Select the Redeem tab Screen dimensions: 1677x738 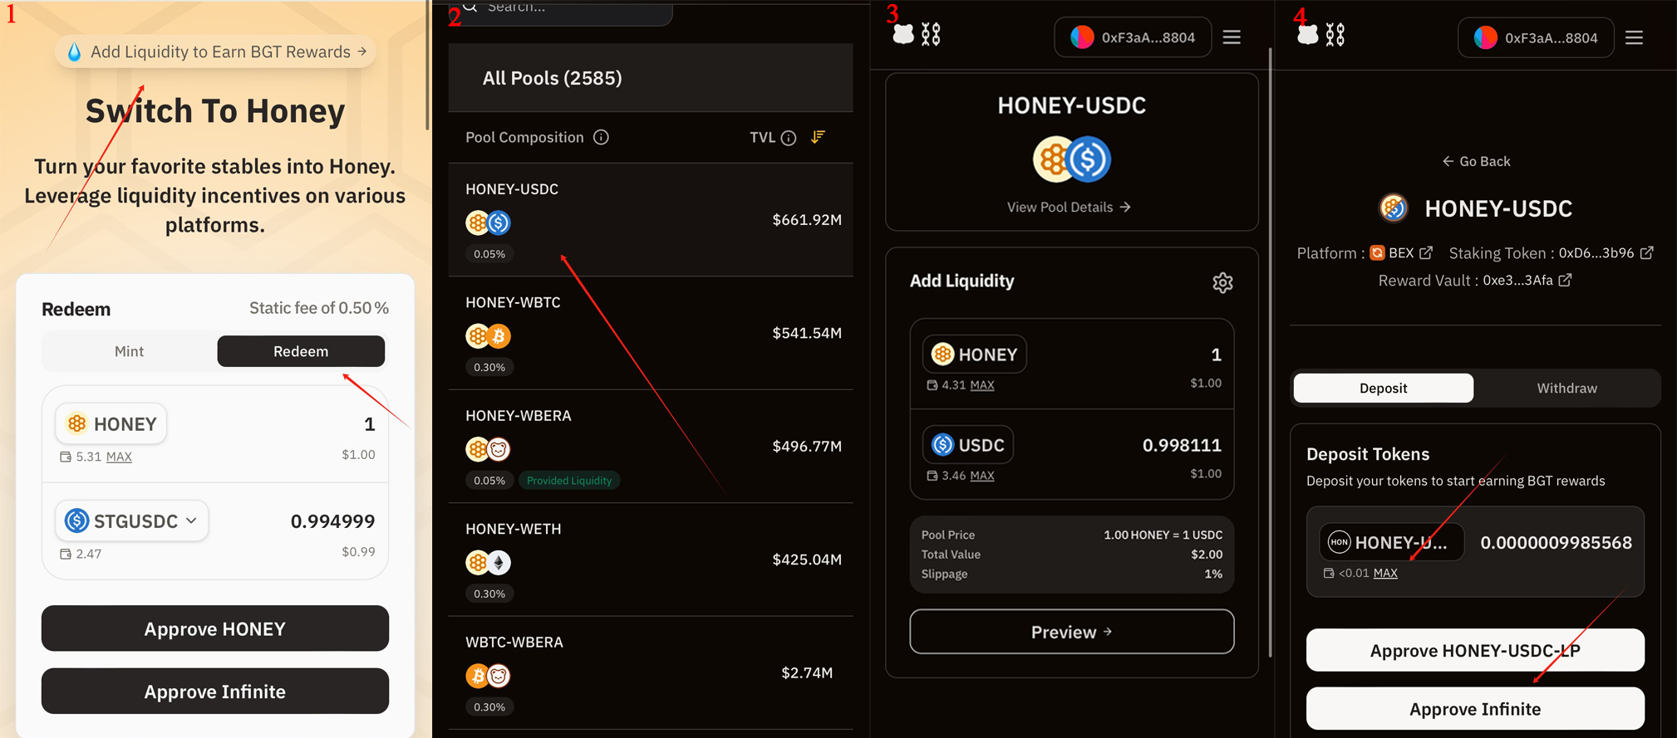pos(301,351)
